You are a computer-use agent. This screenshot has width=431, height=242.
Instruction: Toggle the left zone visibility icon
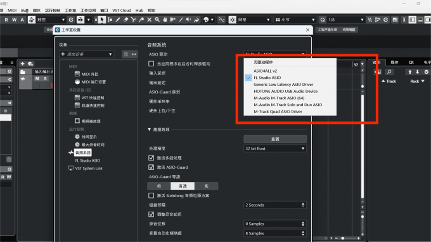pyautogui.click(x=413, y=20)
